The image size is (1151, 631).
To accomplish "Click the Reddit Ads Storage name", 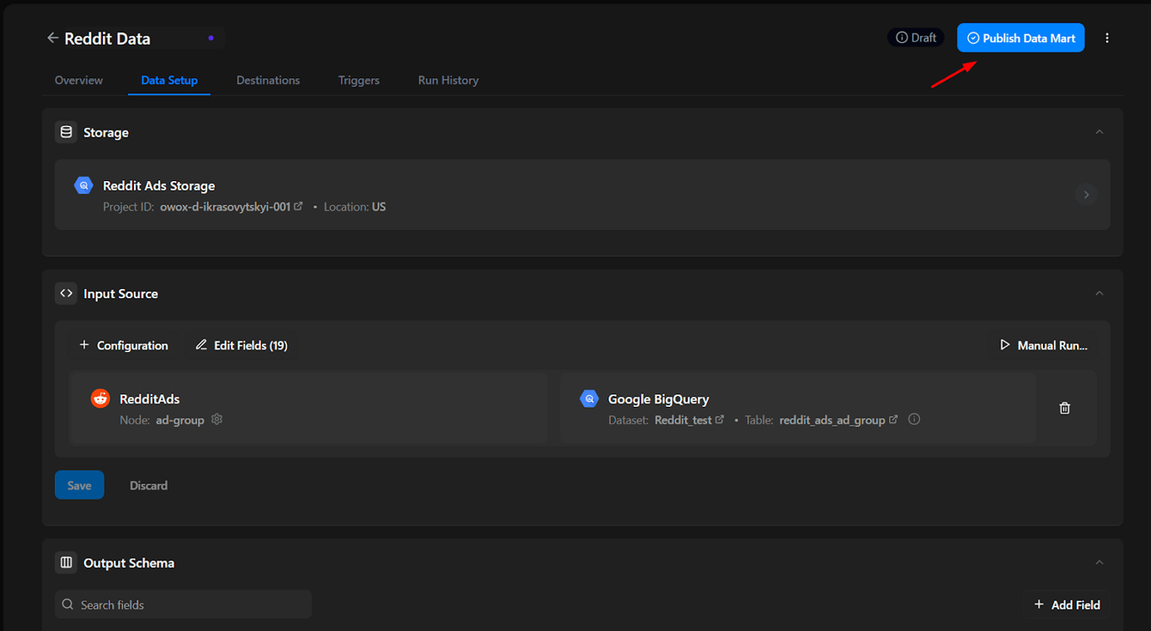I will coord(159,185).
